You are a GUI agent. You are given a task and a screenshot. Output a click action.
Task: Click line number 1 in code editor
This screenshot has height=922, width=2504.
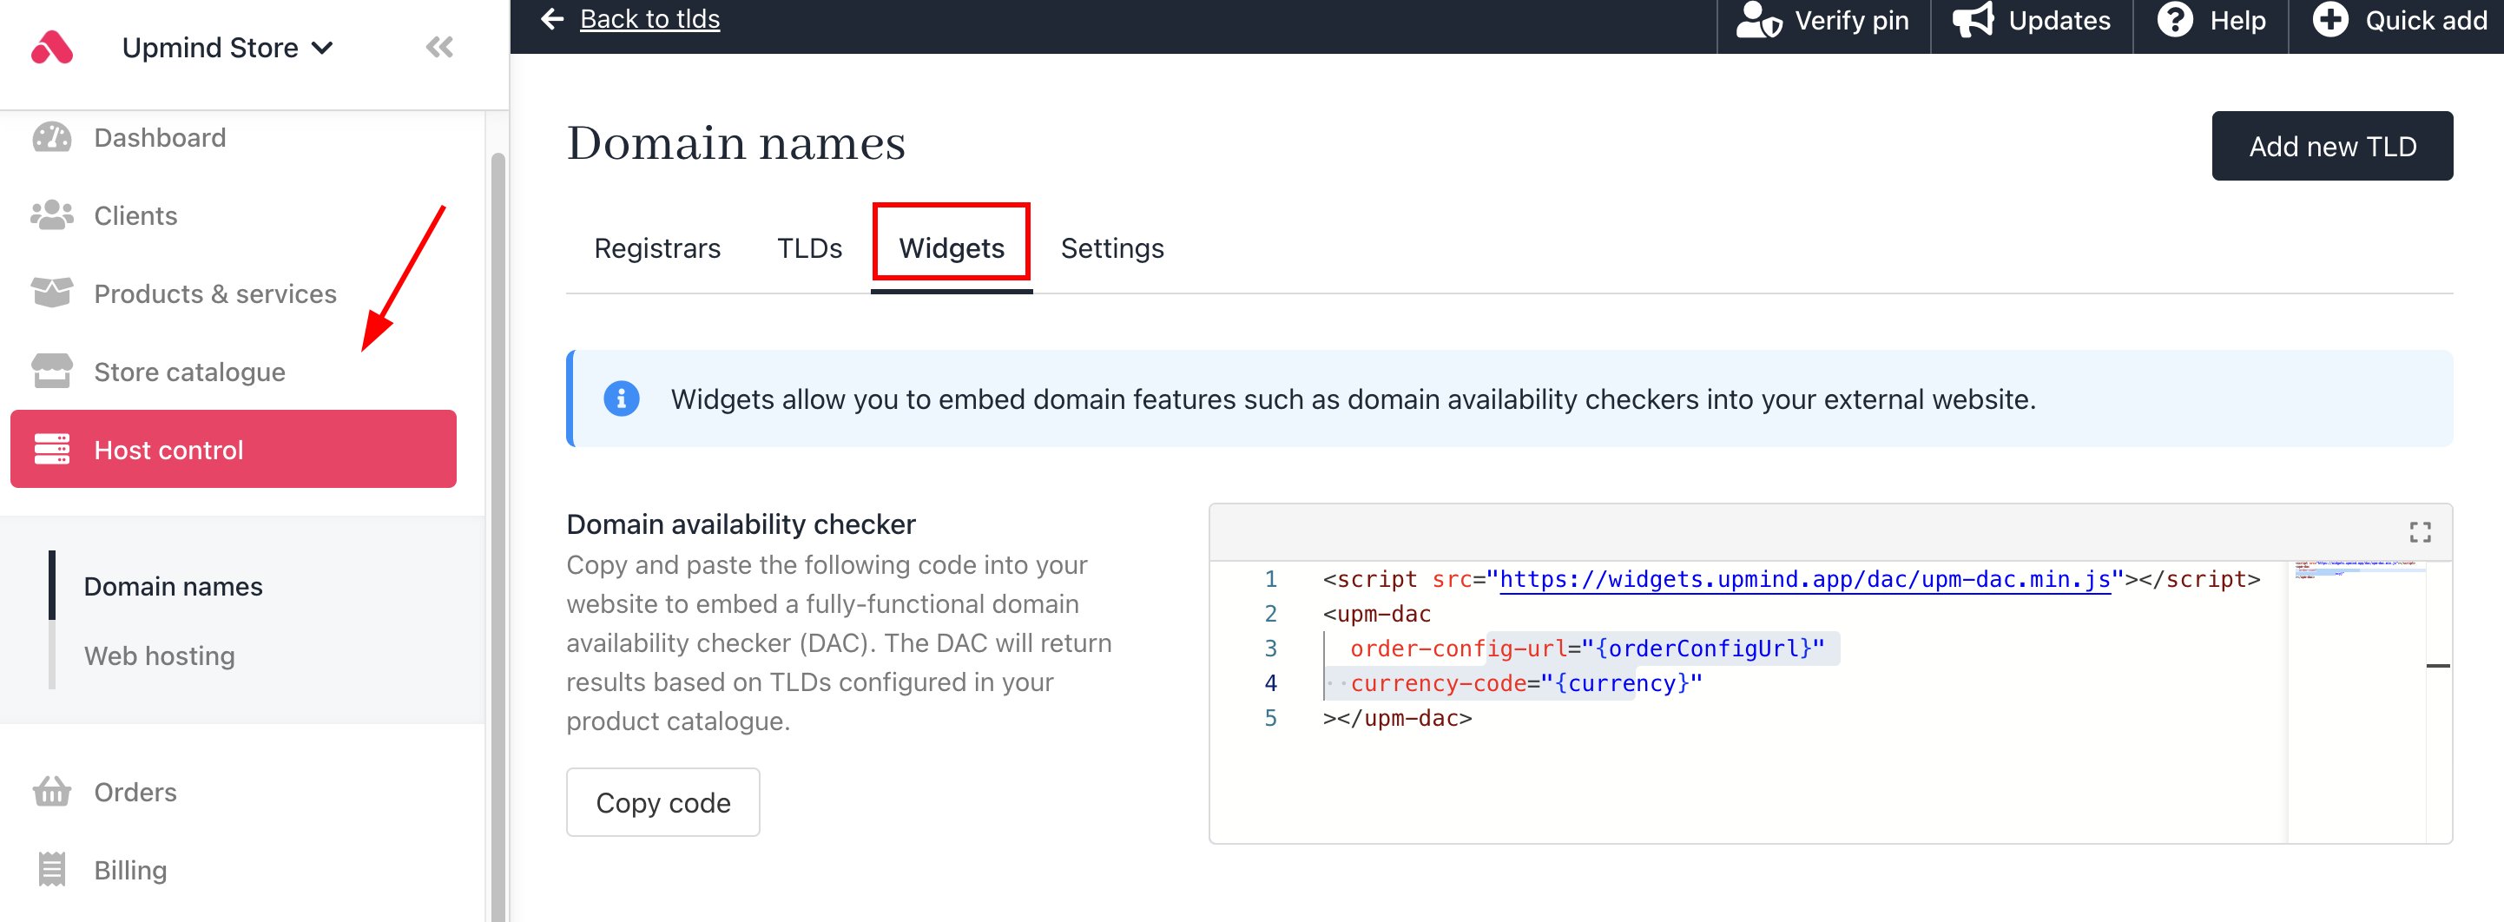click(1269, 579)
